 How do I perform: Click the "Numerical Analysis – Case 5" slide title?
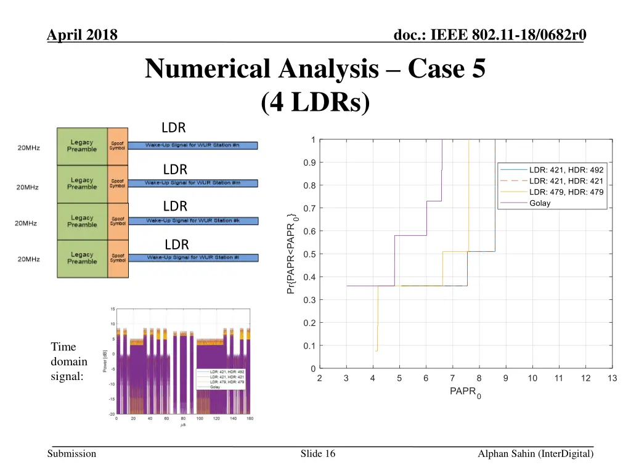(315, 70)
